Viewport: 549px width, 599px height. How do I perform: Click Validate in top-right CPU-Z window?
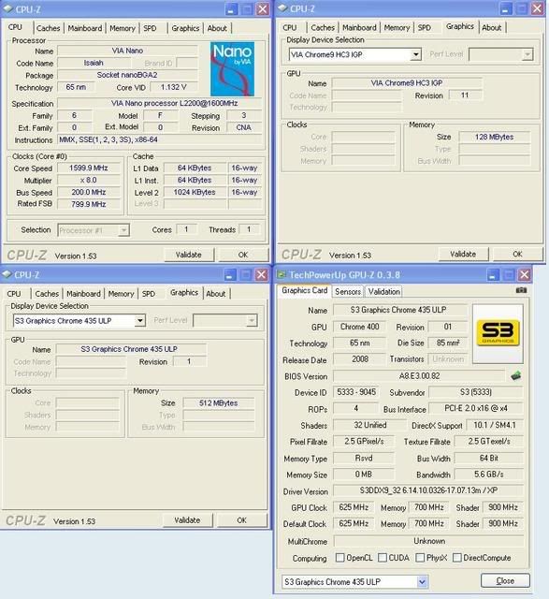click(463, 254)
